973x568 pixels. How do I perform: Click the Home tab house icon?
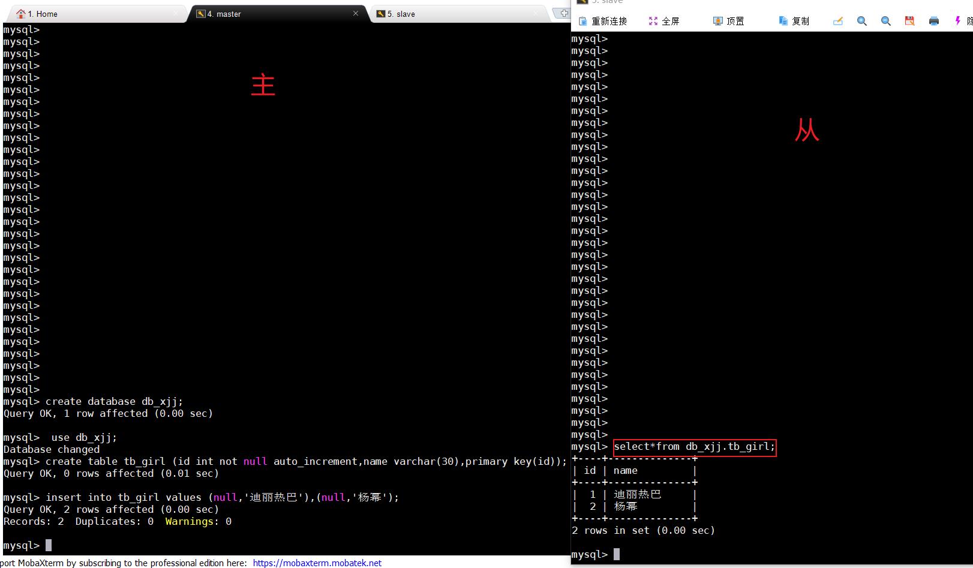click(x=21, y=13)
